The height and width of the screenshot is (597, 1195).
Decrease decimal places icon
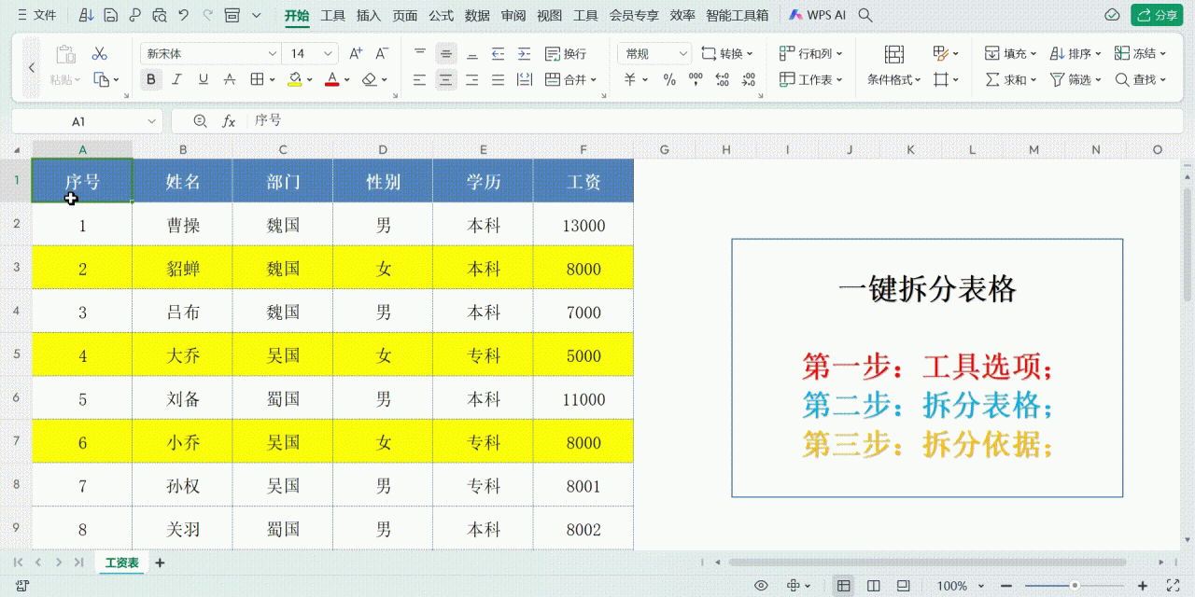coord(748,80)
